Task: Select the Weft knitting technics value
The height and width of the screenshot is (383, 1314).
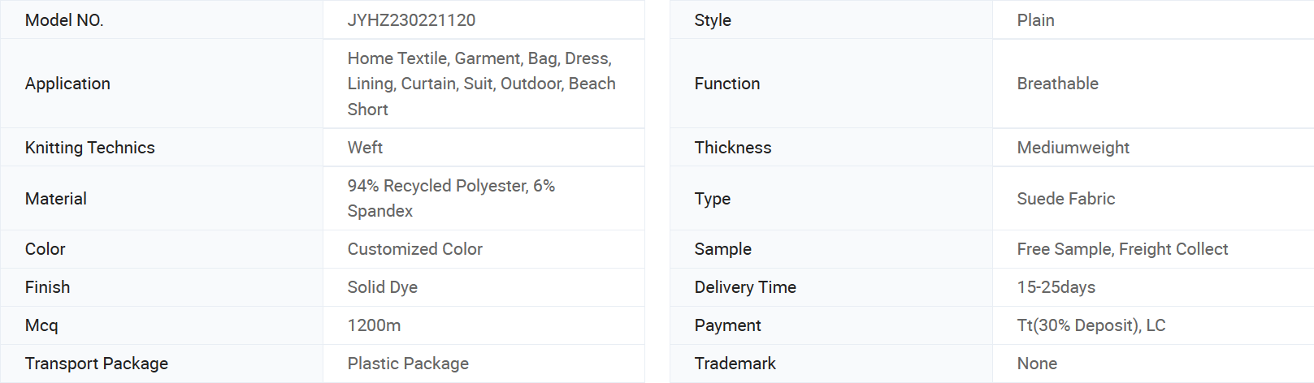Action: (x=365, y=148)
